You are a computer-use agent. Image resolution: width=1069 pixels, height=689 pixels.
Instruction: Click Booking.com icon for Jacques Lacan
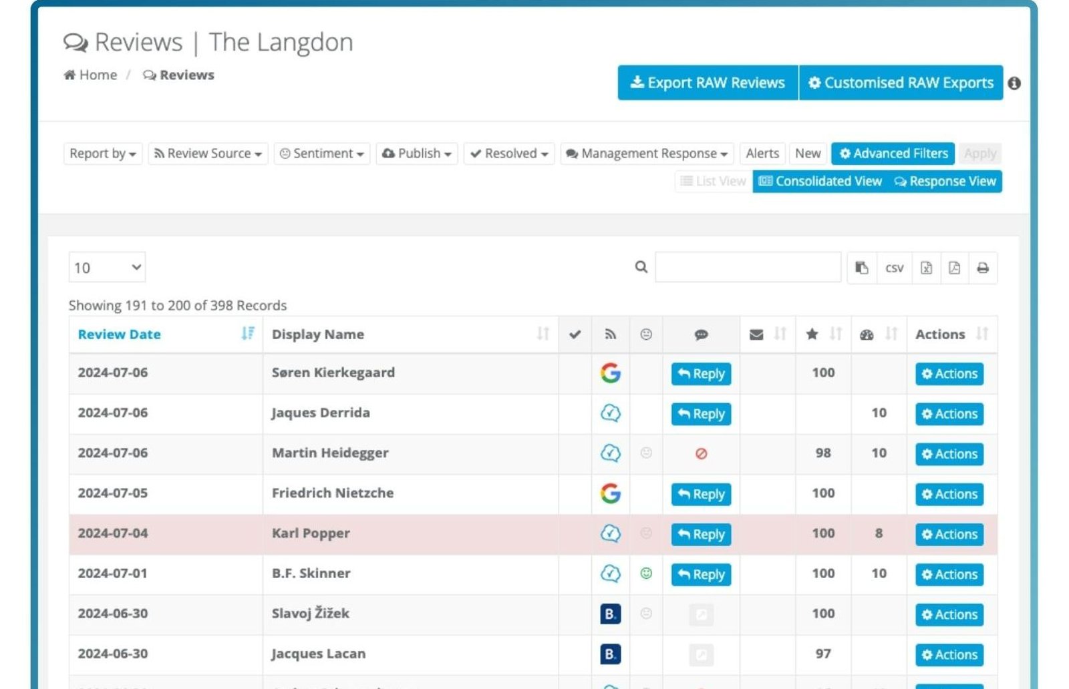tap(610, 654)
